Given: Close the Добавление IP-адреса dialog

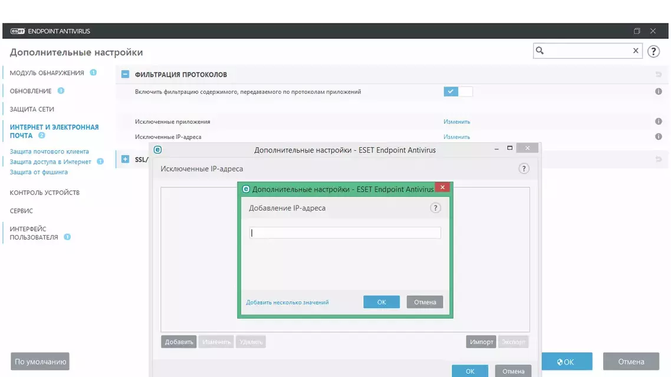Looking at the screenshot, I should point(442,187).
